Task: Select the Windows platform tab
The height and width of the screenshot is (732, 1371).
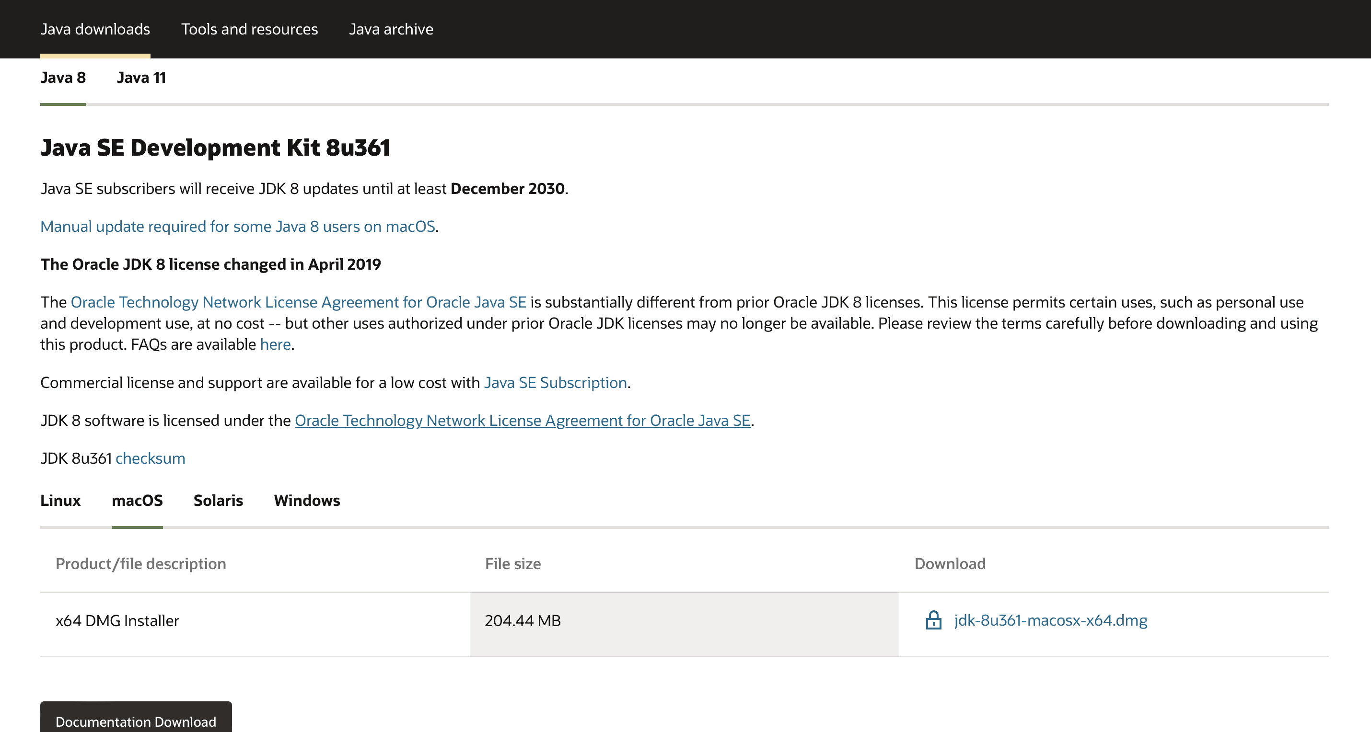Action: (x=307, y=501)
